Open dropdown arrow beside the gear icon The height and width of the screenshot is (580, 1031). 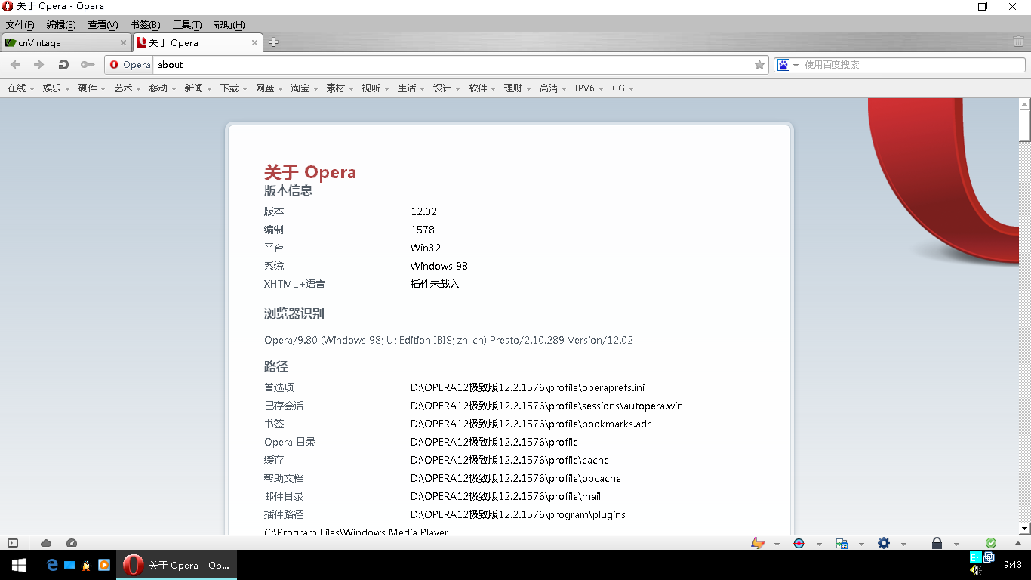point(903,544)
